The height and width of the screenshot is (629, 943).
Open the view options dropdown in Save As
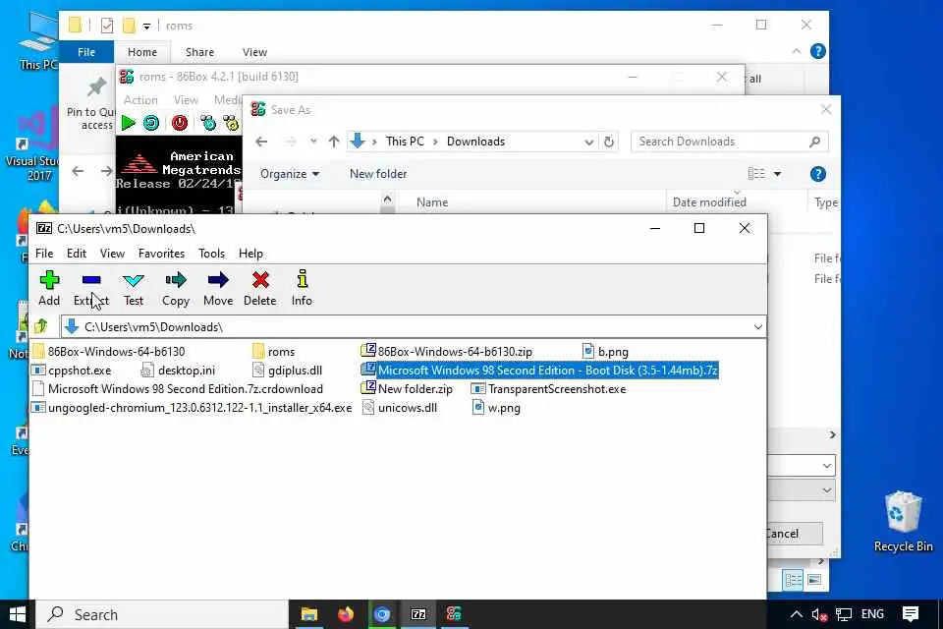[x=777, y=174]
